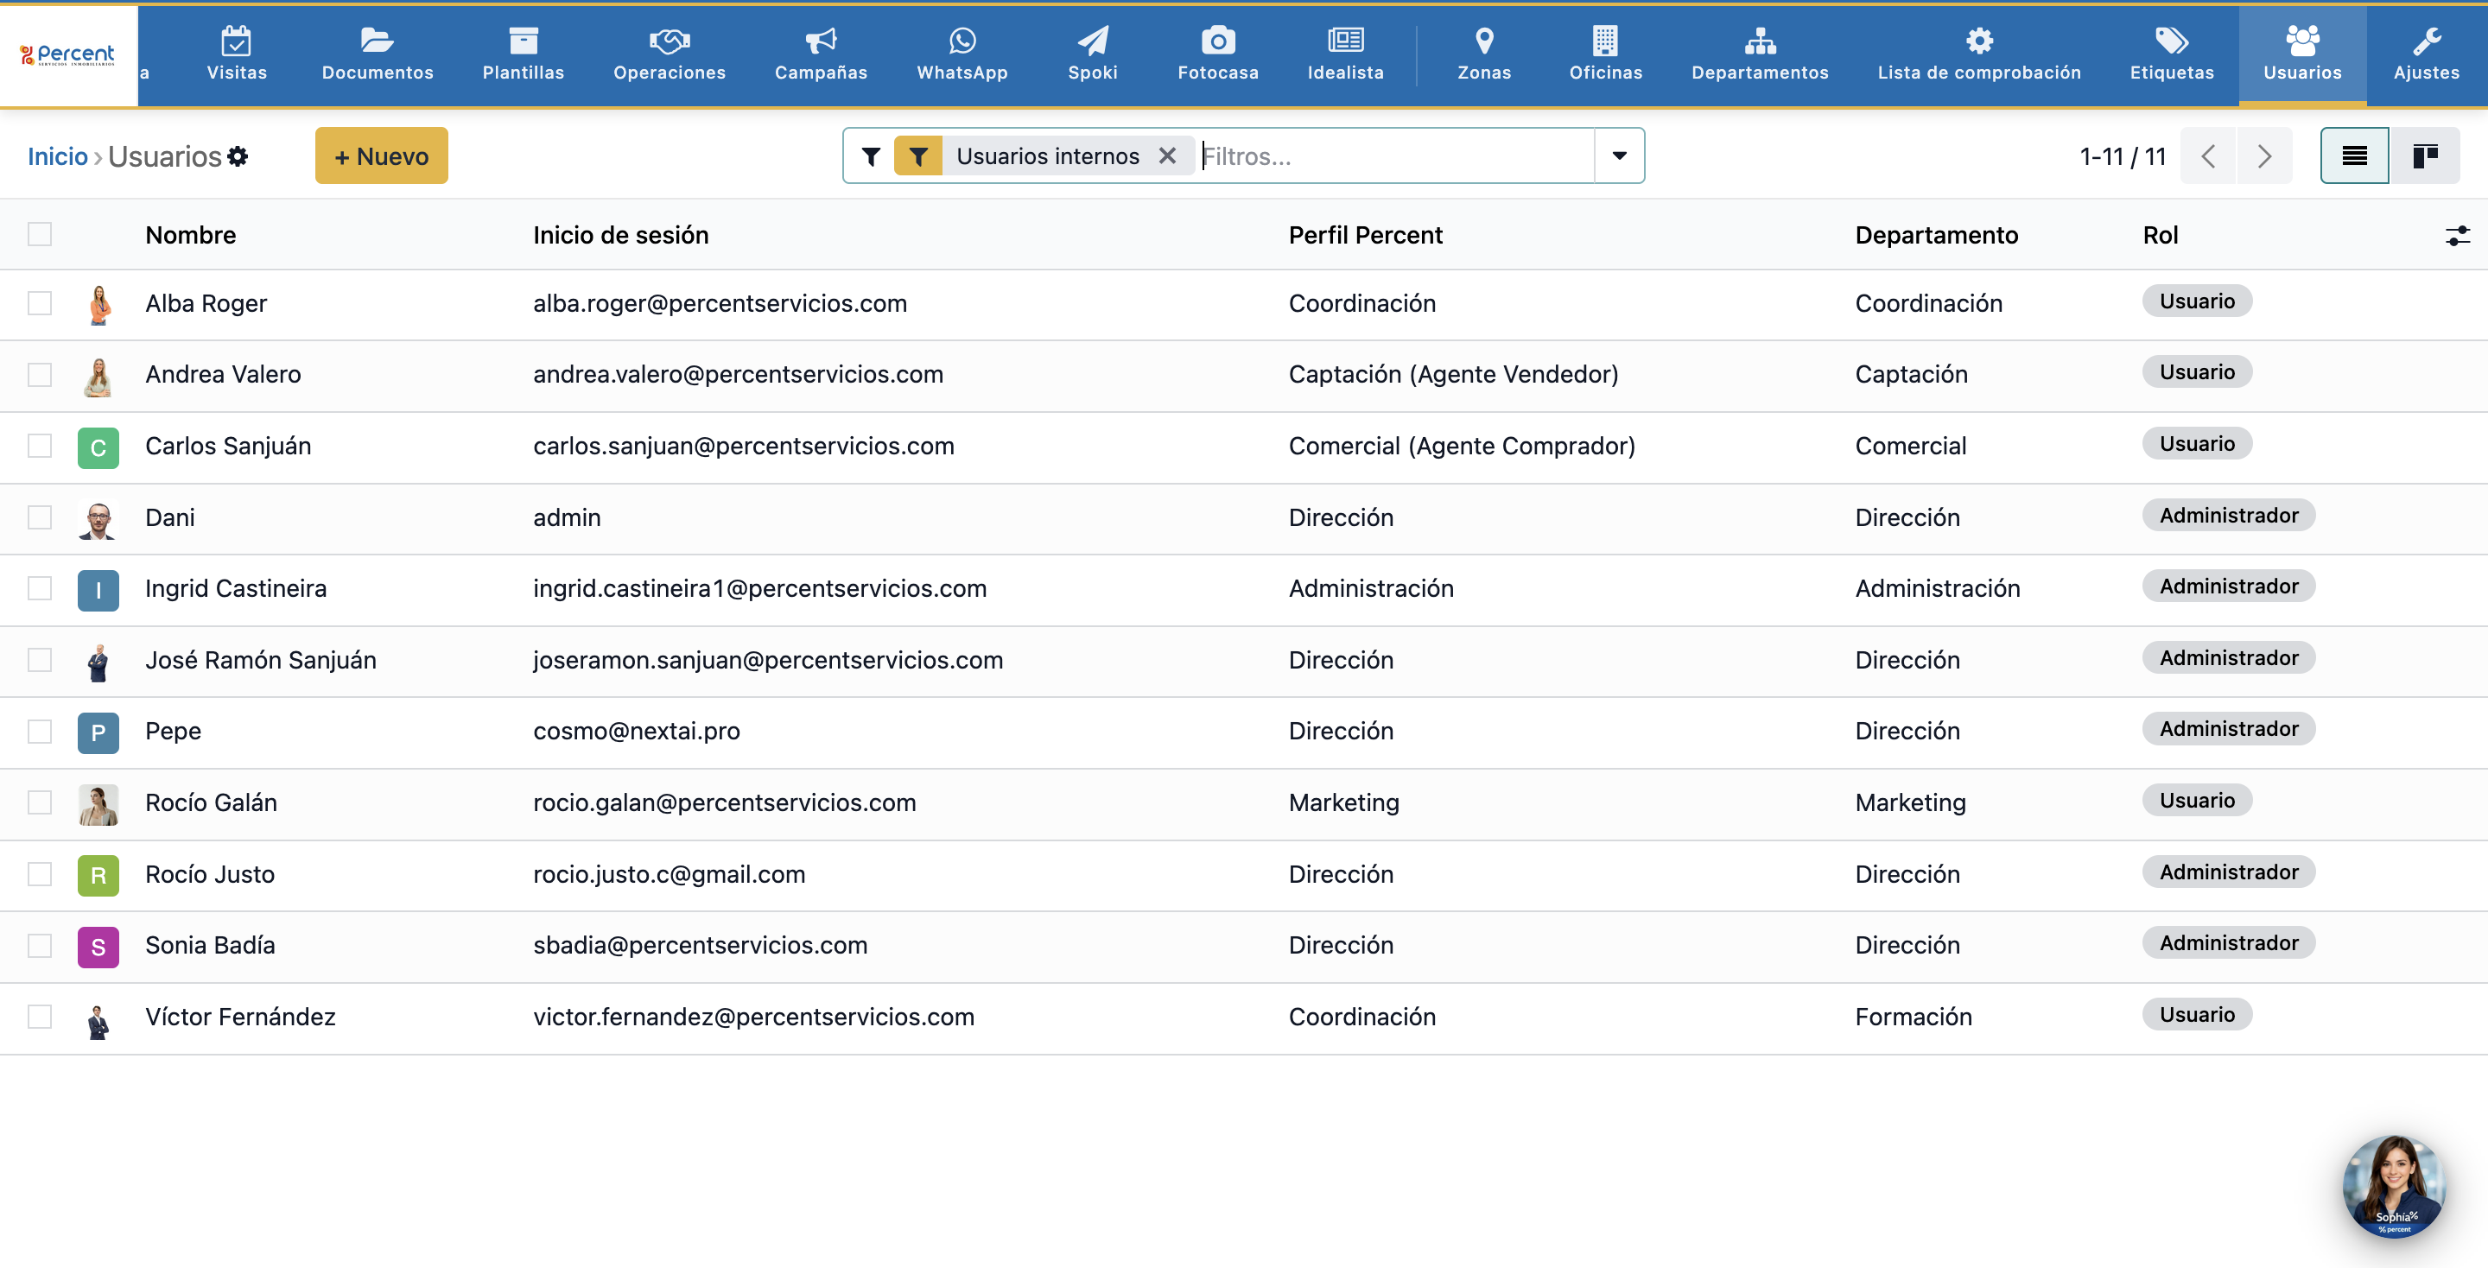
Task: Toggle the select-all checkbox in header
Action: (40, 235)
